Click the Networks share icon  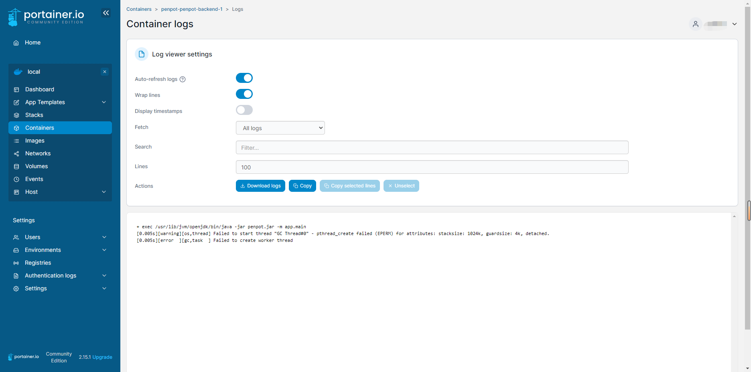16,154
